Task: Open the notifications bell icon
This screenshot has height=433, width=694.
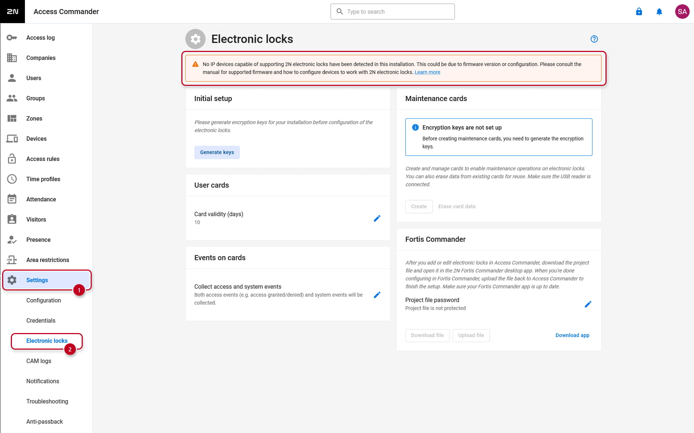Action: pyautogui.click(x=659, y=12)
